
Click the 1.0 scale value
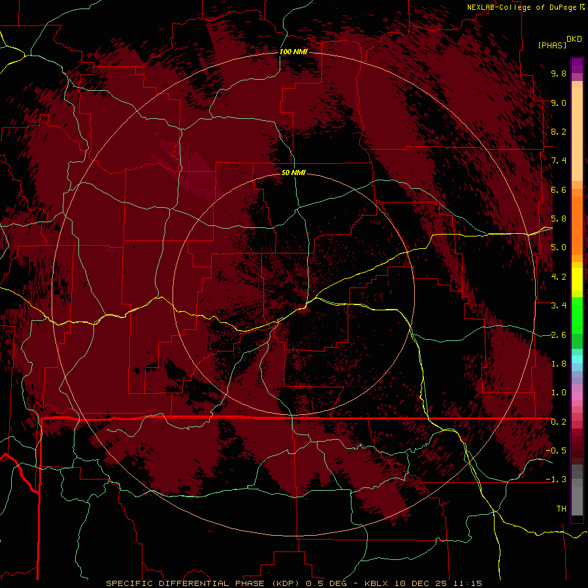(x=559, y=393)
